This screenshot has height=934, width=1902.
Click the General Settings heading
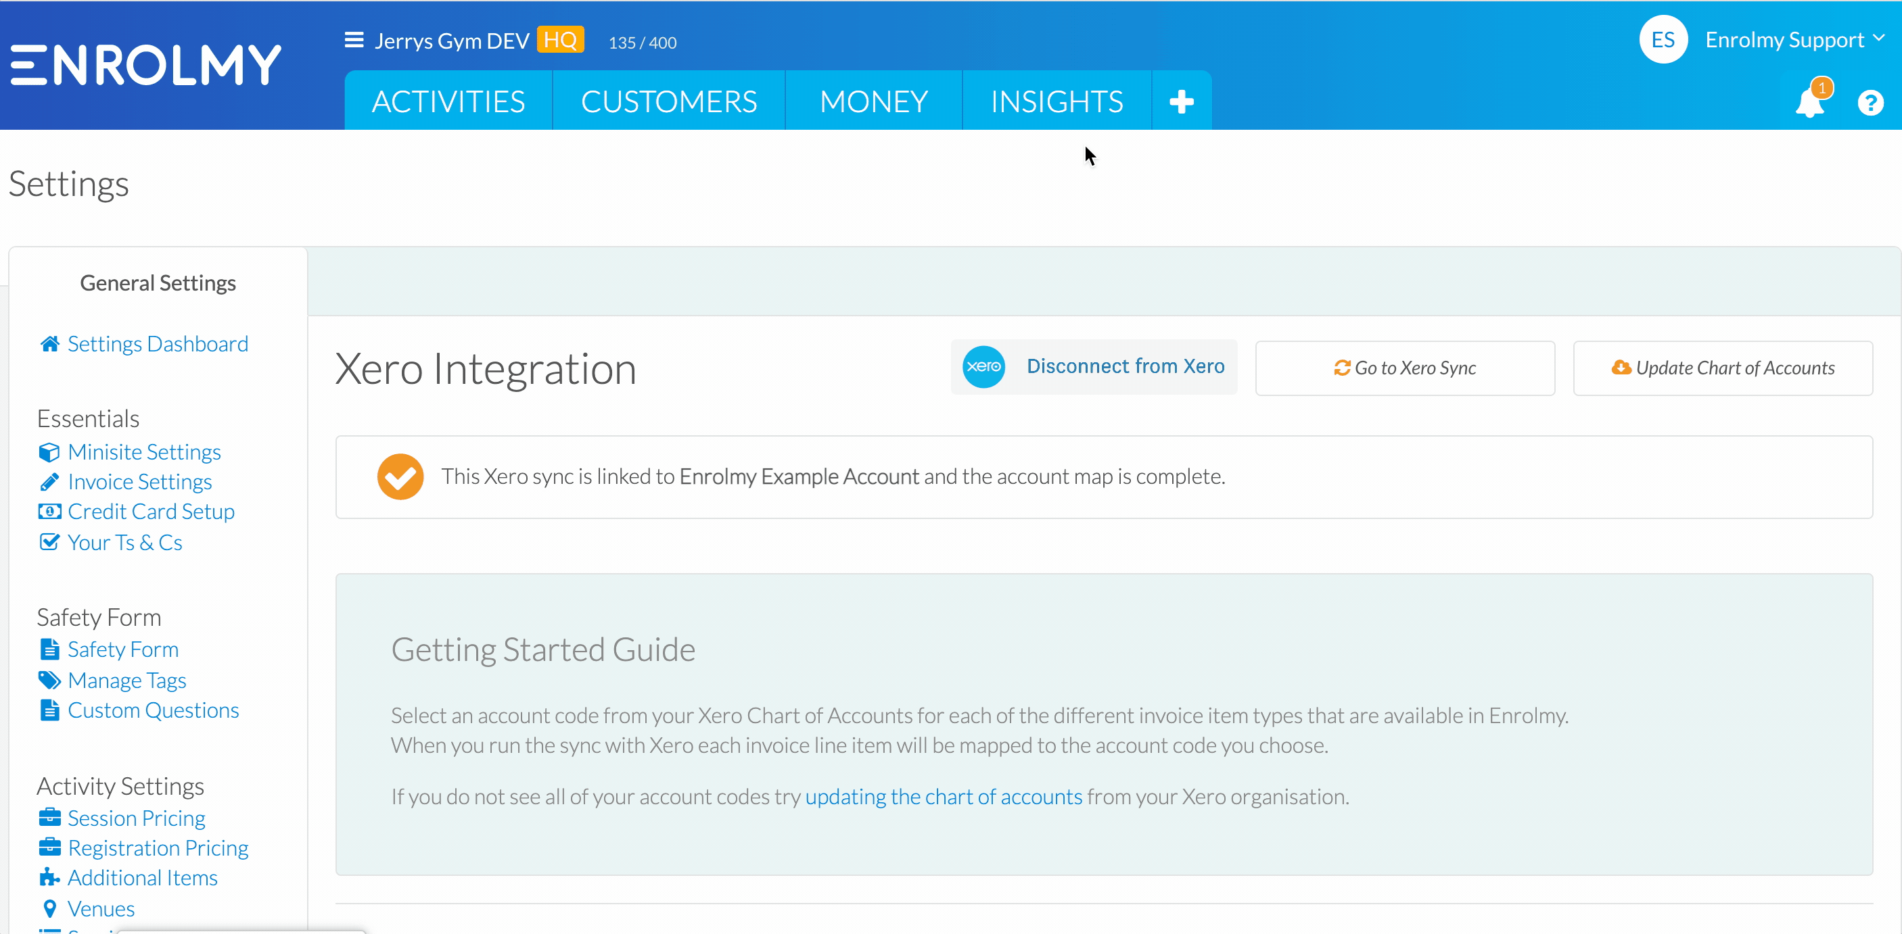[x=158, y=283]
